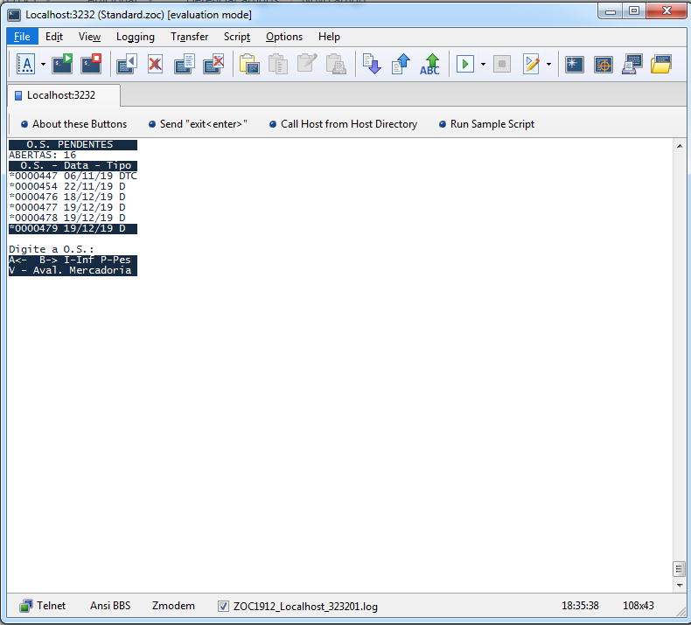The image size is (691, 625).
Task: Click Send "exit<enter>" user button
Action: pos(198,124)
